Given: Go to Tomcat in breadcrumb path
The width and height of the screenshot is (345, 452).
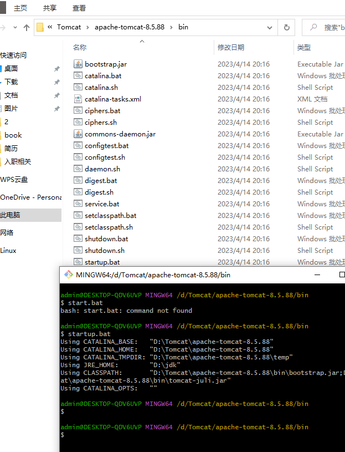Looking at the screenshot, I should click(69, 27).
